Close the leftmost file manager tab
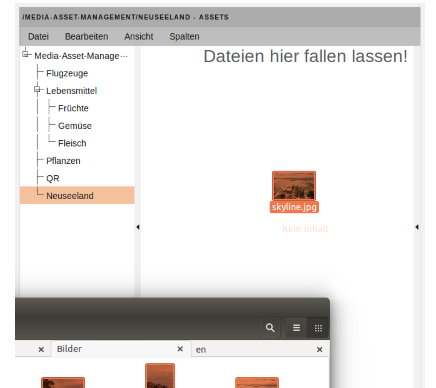This screenshot has width=436, height=388. point(41,349)
